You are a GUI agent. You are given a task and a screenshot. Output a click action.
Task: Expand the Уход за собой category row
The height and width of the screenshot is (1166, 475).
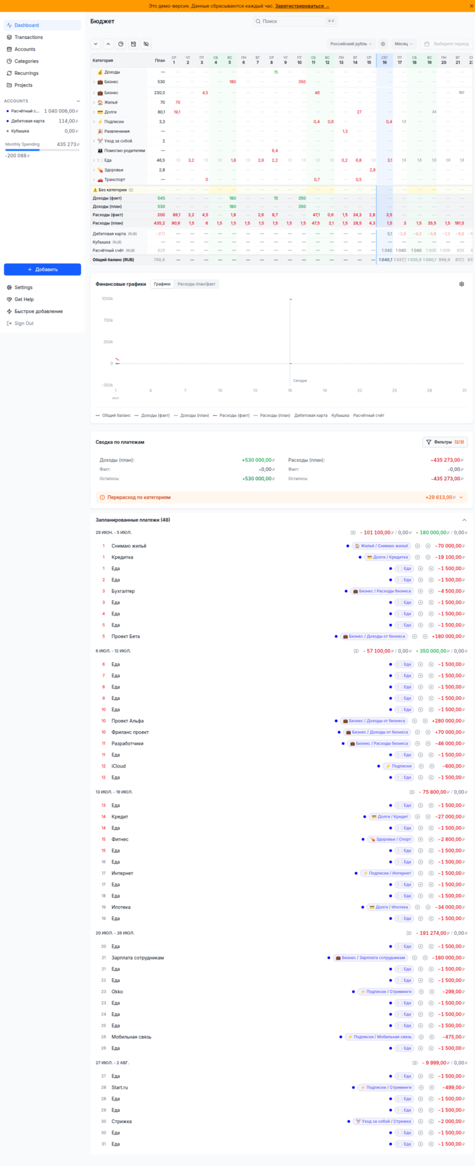(94, 141)
